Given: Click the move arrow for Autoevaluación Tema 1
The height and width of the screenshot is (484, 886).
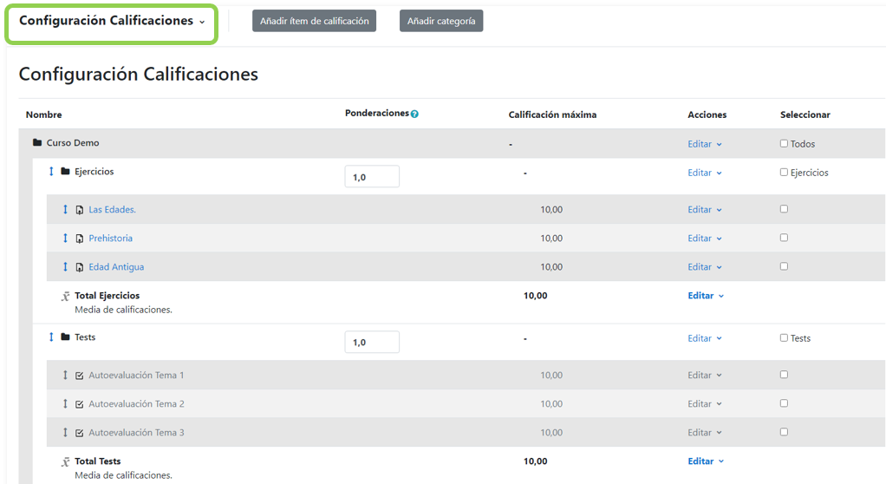Looking at the screenshot, I should pyautogui.click(x=65, y=375).
